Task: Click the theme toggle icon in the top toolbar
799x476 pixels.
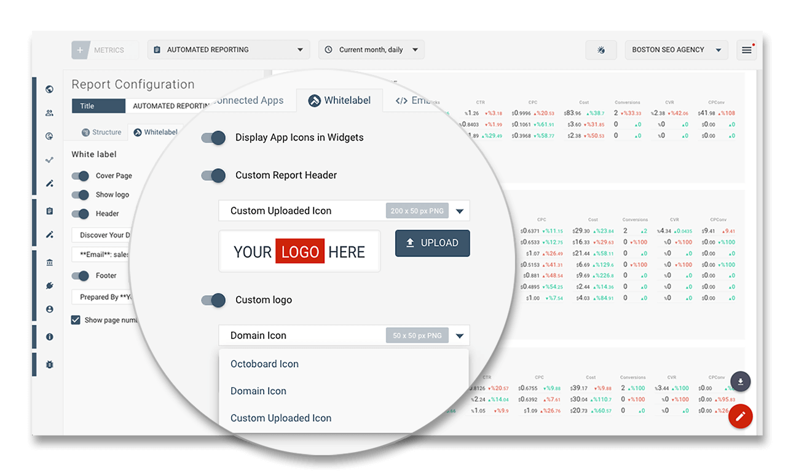Action: coord(601,50)
